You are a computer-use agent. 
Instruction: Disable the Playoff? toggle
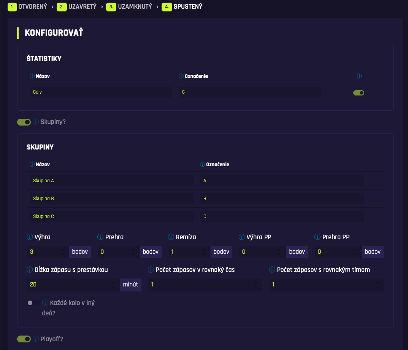click(x=24, y=339)
